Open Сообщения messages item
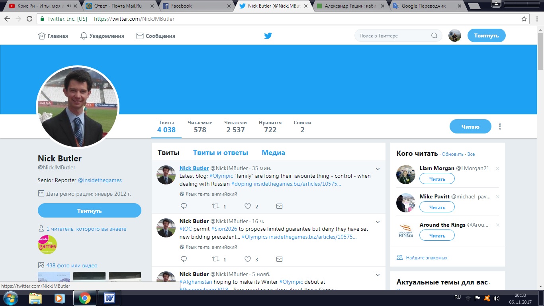This screenshot has height=306, width=544. pos(156,36)
